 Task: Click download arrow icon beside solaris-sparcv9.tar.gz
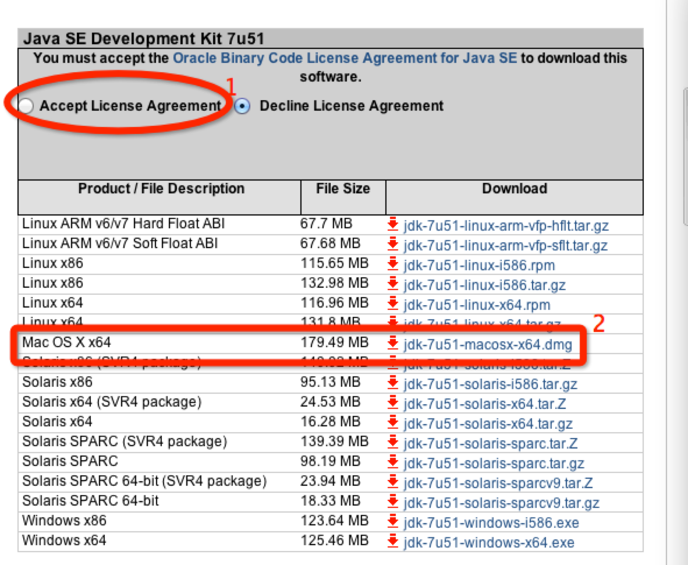click(393, 502)
